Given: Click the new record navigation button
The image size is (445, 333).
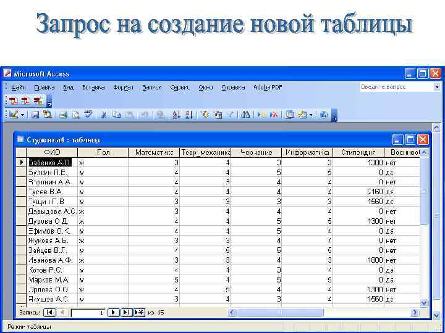Looking at the screenshot, I should [x=139, y=312].
